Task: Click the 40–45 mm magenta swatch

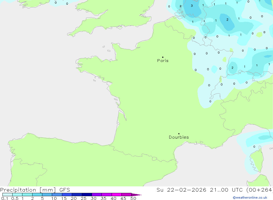Action: pos(117,195)
